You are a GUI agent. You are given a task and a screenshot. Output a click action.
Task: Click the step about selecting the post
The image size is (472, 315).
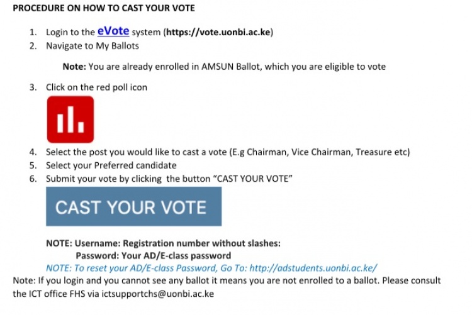(x=228, y=152)
